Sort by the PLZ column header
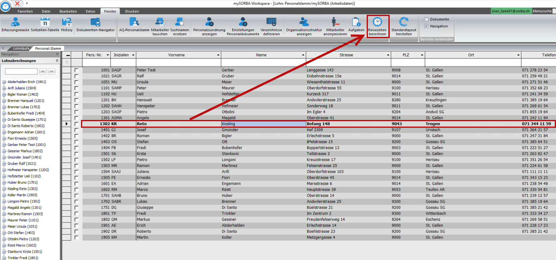 [408, 55]
